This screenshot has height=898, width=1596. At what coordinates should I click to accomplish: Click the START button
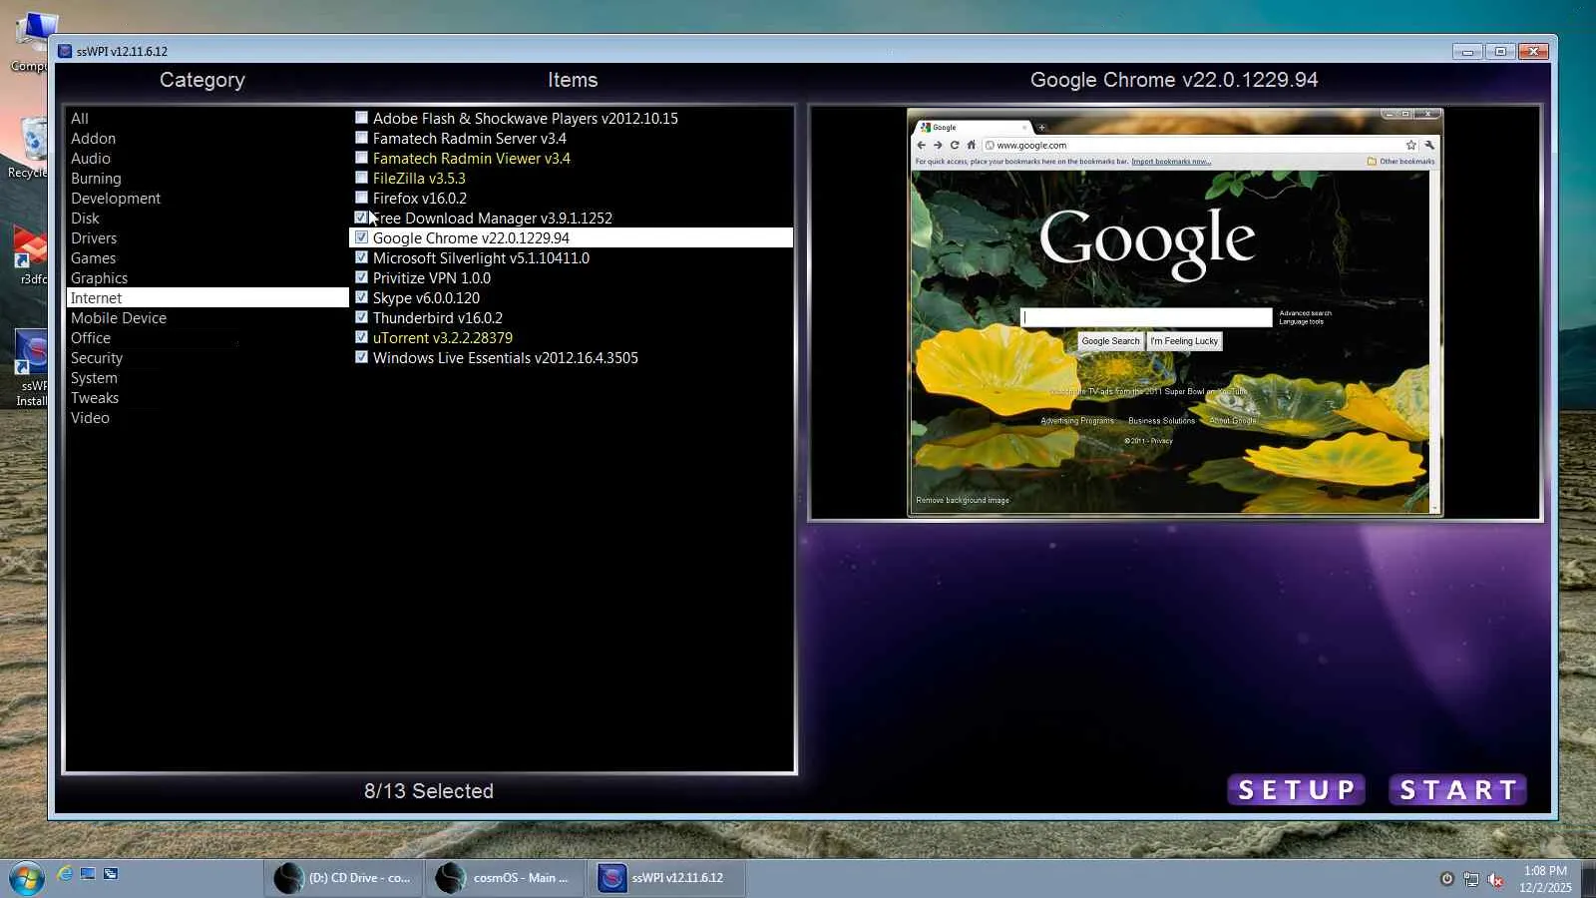[x=1458, y=790]
